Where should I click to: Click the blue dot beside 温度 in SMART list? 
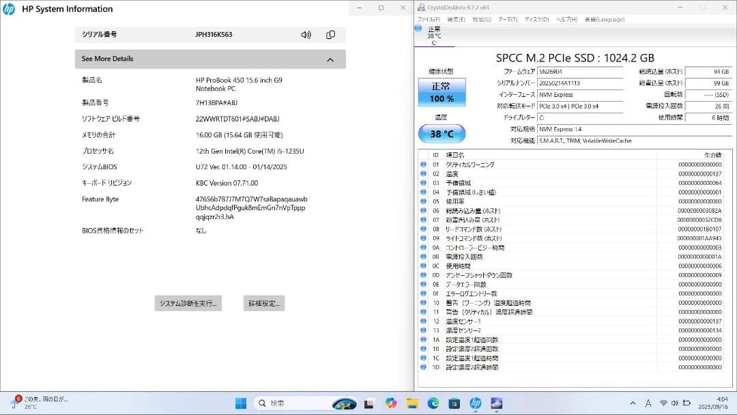424,173
